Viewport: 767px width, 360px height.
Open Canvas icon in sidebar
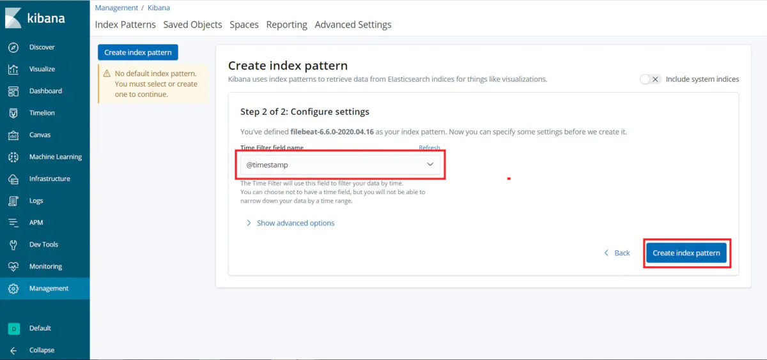(13, 135)
